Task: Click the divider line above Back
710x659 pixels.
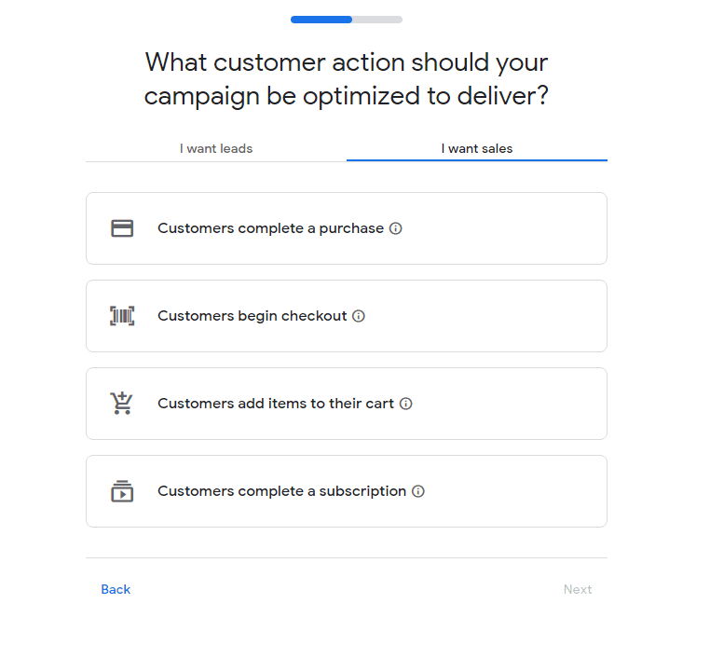Action: point(347,557)
